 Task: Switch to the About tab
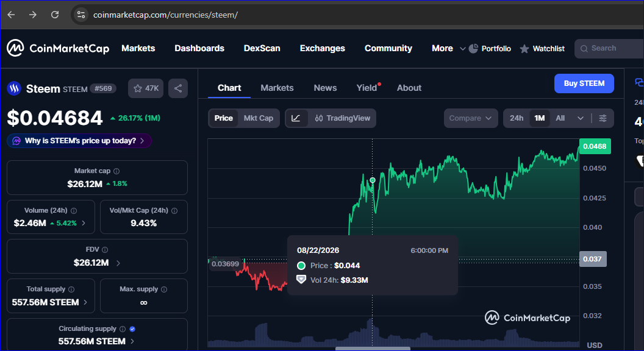pos(409,88)
